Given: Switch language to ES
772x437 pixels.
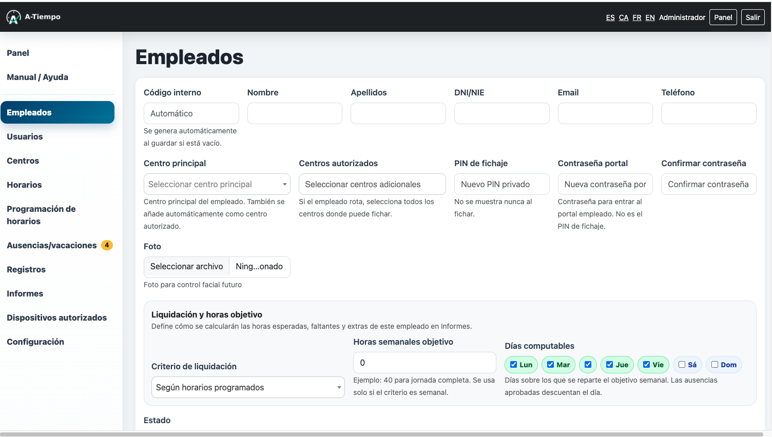Looking at the screenshot, I should tap(610, 17).
